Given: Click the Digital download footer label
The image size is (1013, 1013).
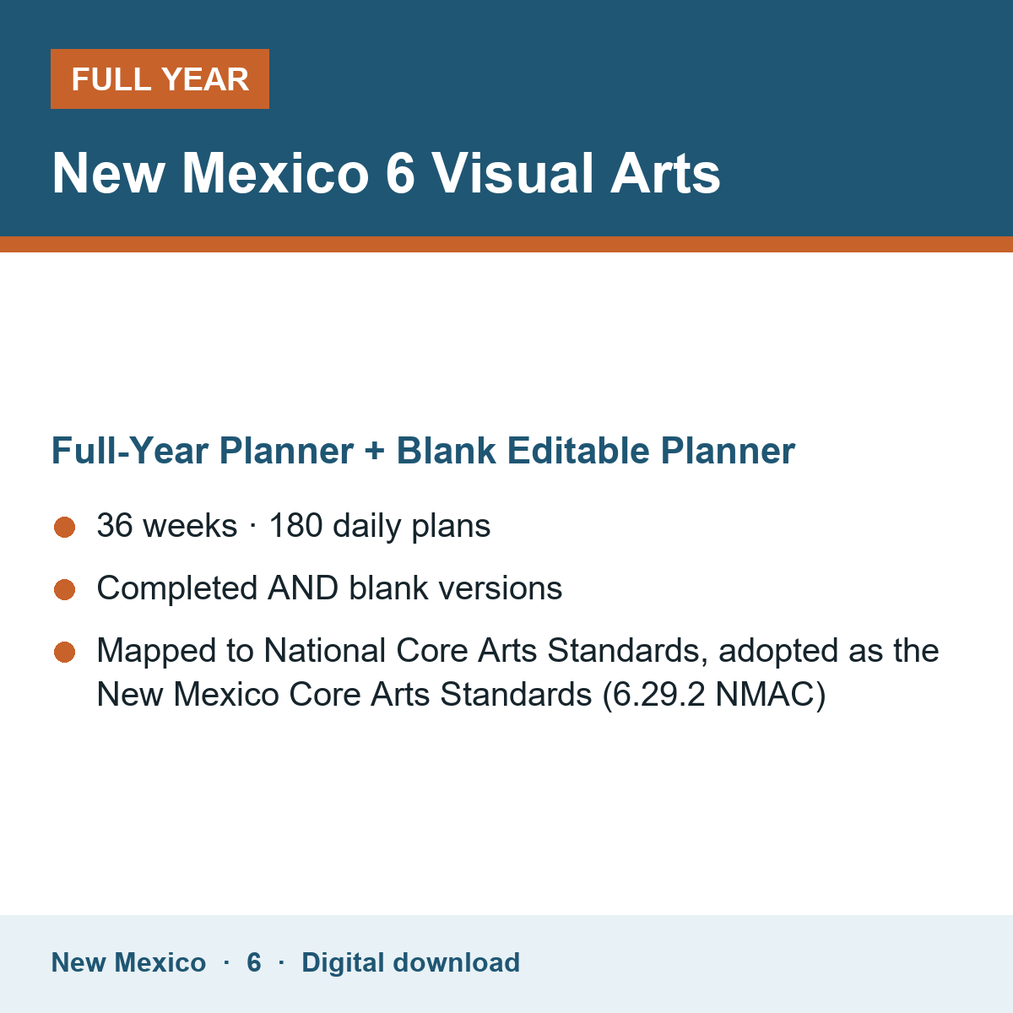Looking at the screenshot, I should click(410, 962).
